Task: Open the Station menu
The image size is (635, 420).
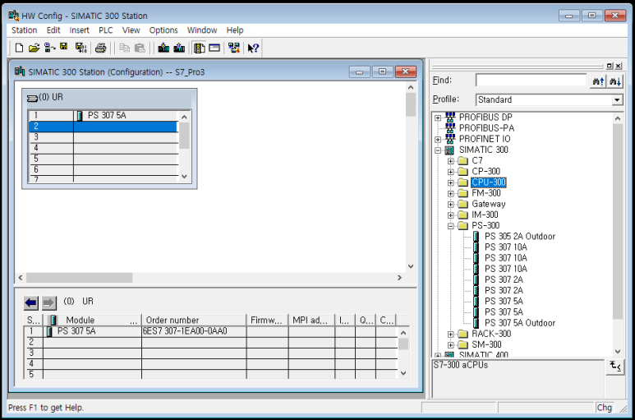Action: pyautogui.click(x=25, y=30)
